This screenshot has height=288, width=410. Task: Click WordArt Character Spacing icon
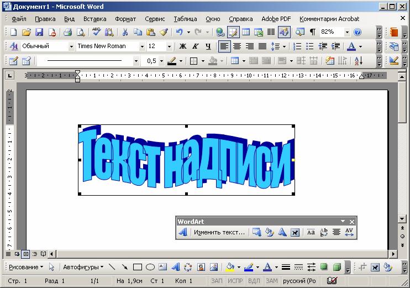pos(349,233)
